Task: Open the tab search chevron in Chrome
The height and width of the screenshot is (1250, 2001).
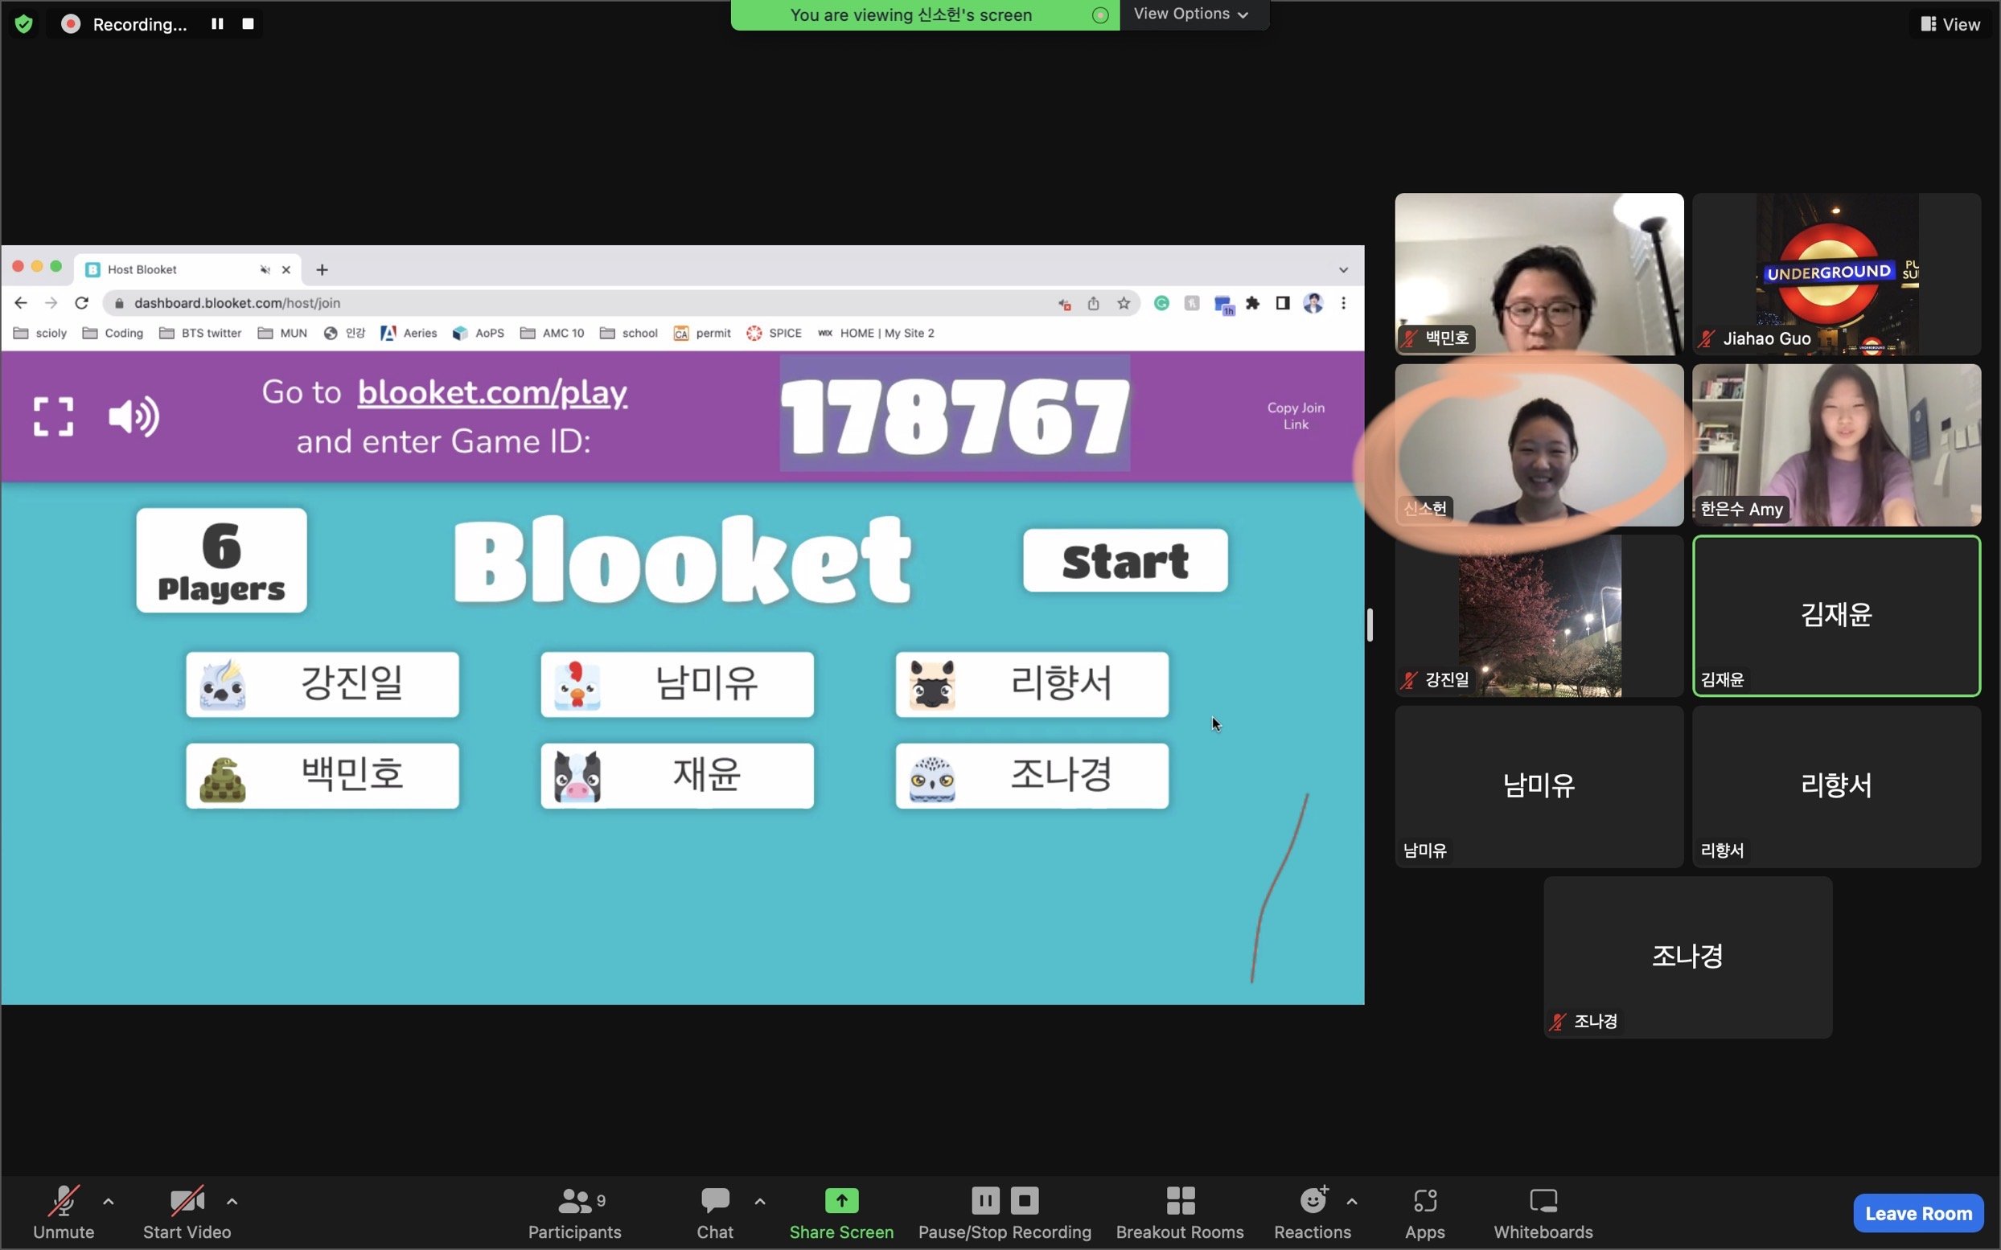Action: tap(1343, 269)
